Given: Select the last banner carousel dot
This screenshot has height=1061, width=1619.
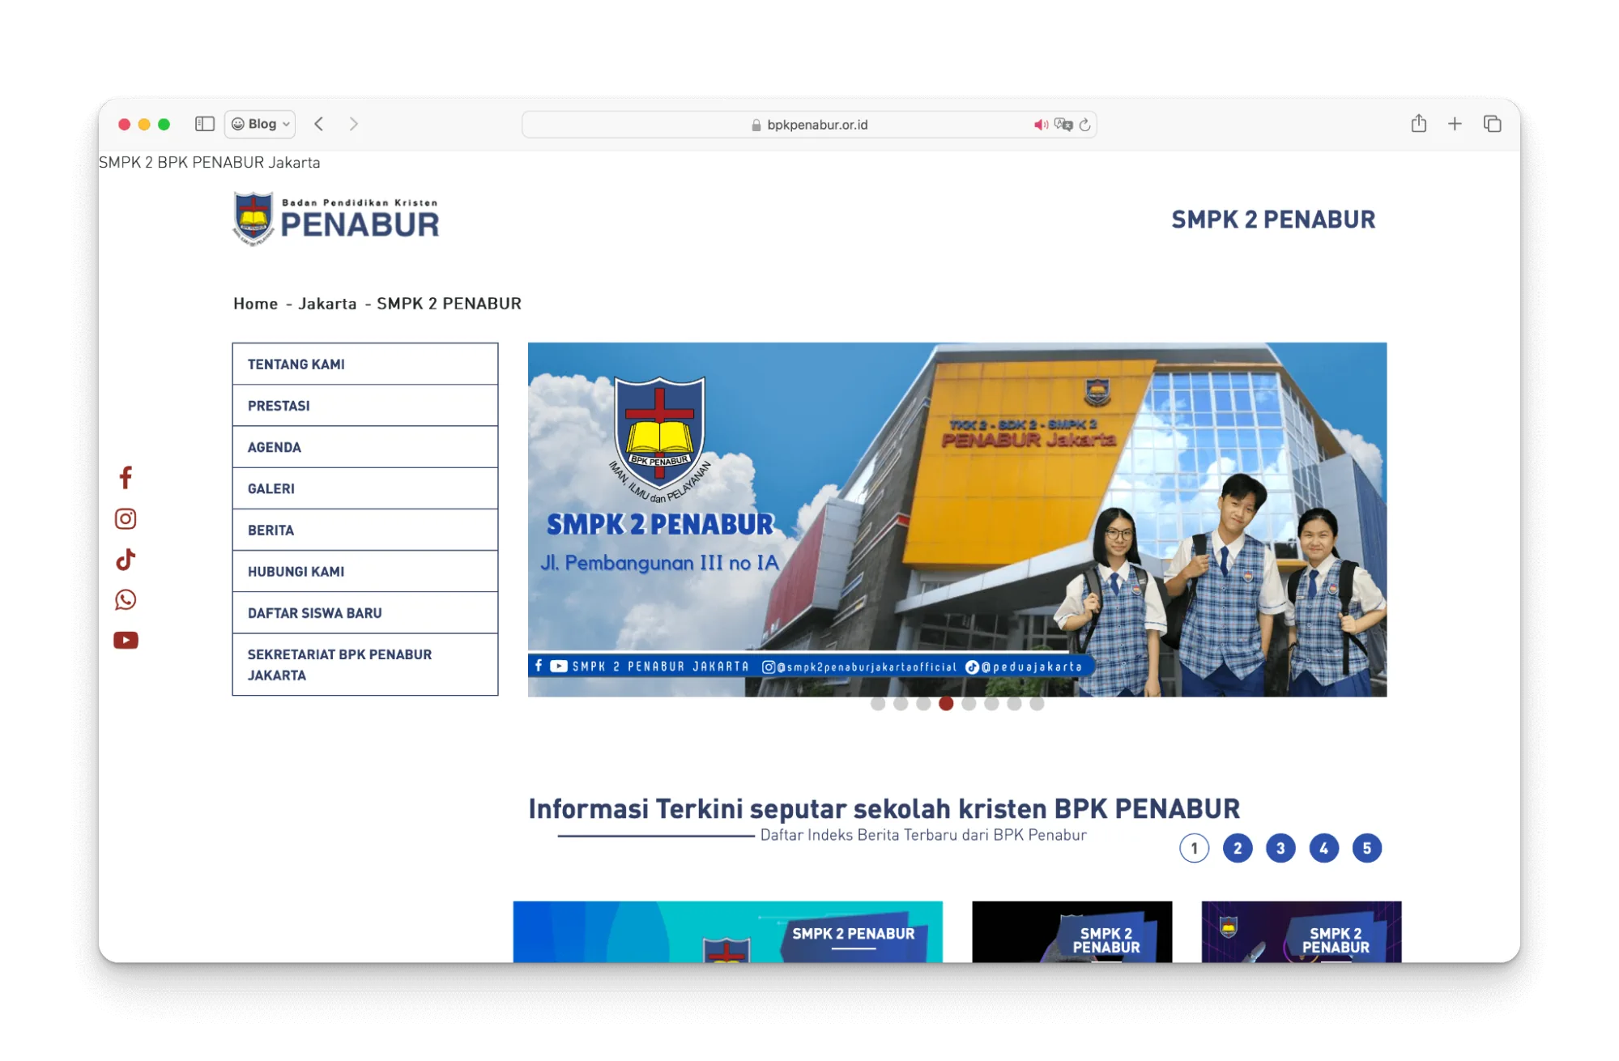Looking at the screenshot, I should click(x=1037, y=704).
